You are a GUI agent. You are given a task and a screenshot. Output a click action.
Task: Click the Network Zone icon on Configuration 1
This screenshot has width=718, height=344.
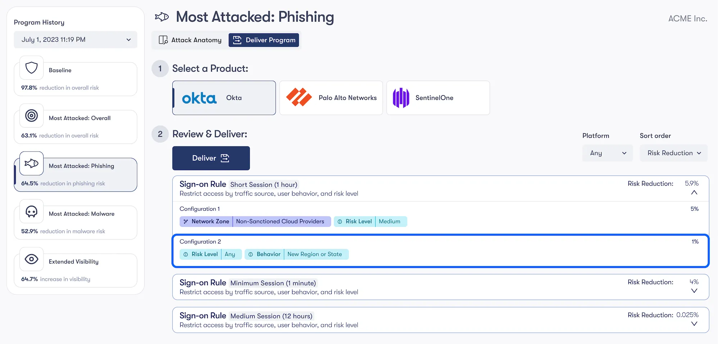[x=186, y=221]
